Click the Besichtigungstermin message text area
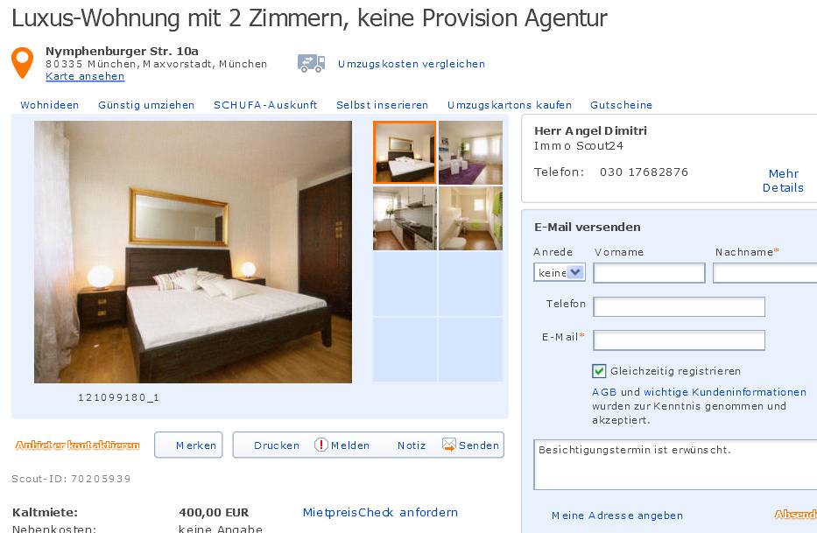The image size is (817, 533). (675, 465)
